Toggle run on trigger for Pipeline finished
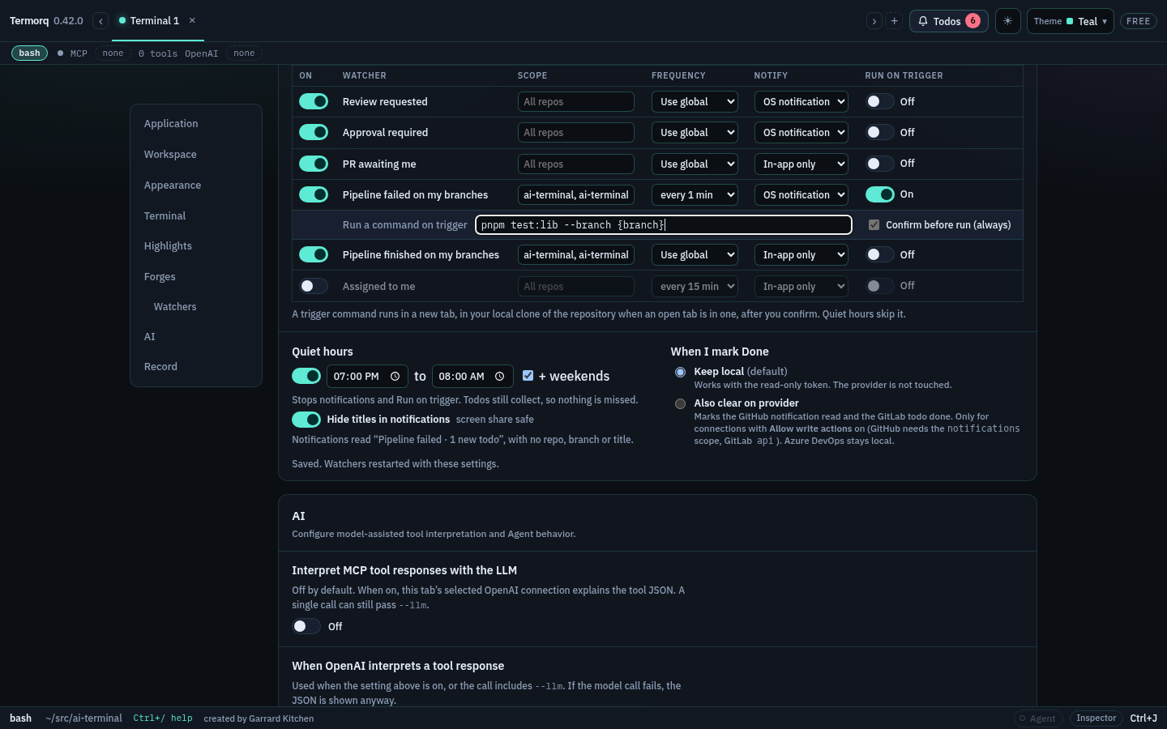This screenshot has width=1167, height=729. click(880, 254)
